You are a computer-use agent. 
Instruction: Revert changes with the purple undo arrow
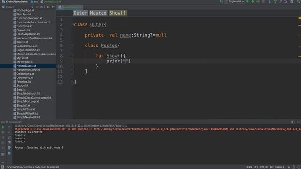285,2
